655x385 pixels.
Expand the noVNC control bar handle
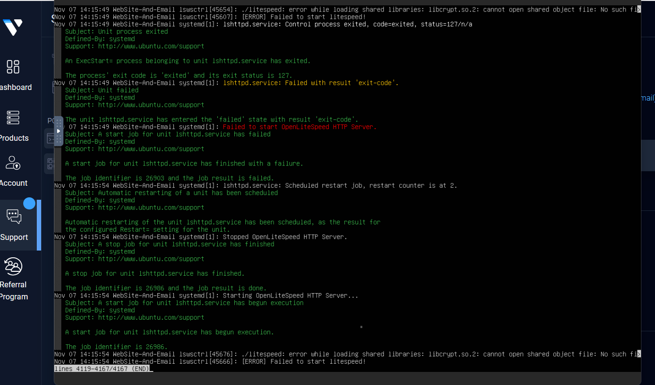(59, 131)
